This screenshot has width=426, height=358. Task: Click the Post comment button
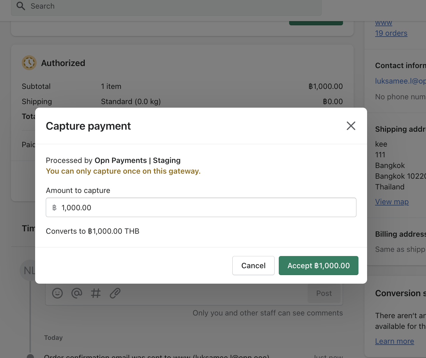[324, 293]
